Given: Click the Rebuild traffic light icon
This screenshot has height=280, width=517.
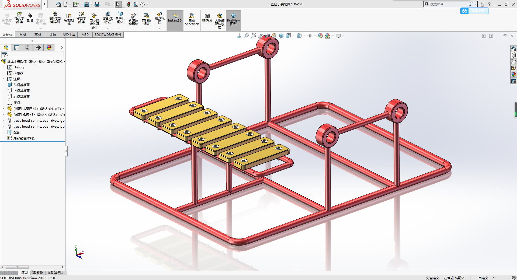Looking at the screenshot, I should (129, 4).
